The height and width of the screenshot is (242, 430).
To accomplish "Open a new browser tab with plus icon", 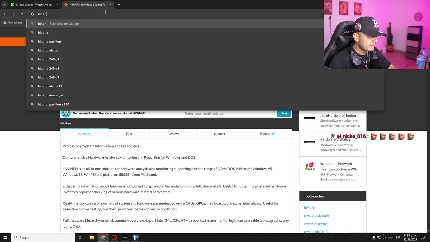I will [x=119, y=5].
